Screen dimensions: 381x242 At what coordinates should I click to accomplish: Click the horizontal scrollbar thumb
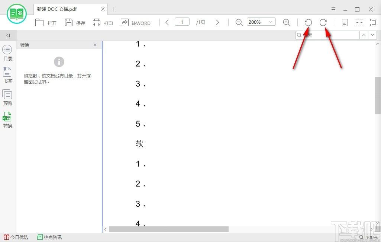click(x=169, y=229)
